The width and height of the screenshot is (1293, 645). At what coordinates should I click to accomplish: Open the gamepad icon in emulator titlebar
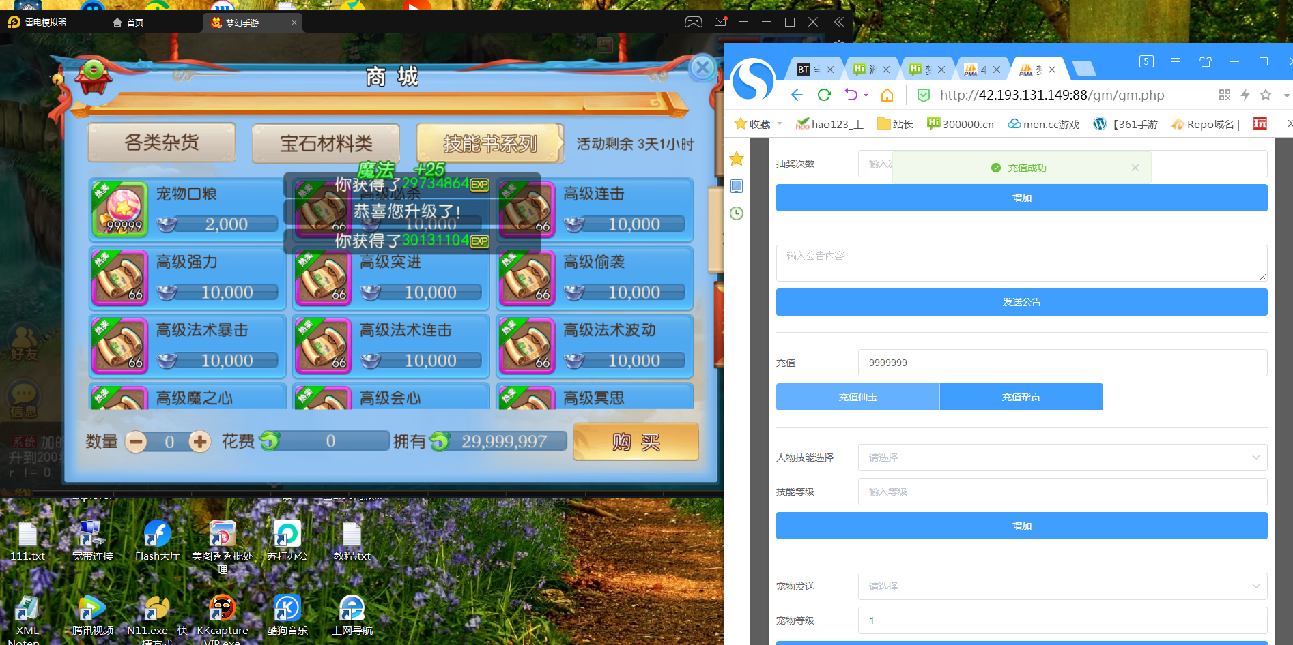(x=693, y=22)
